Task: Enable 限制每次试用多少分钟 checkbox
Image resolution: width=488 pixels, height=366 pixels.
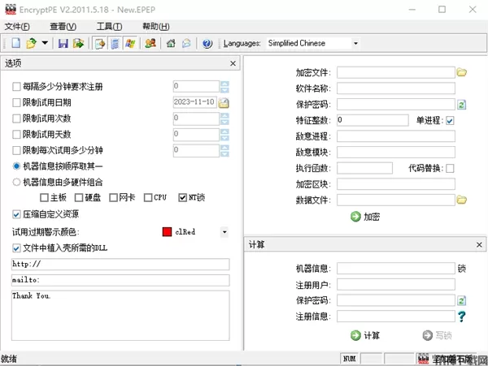Action: coord(16,150)
